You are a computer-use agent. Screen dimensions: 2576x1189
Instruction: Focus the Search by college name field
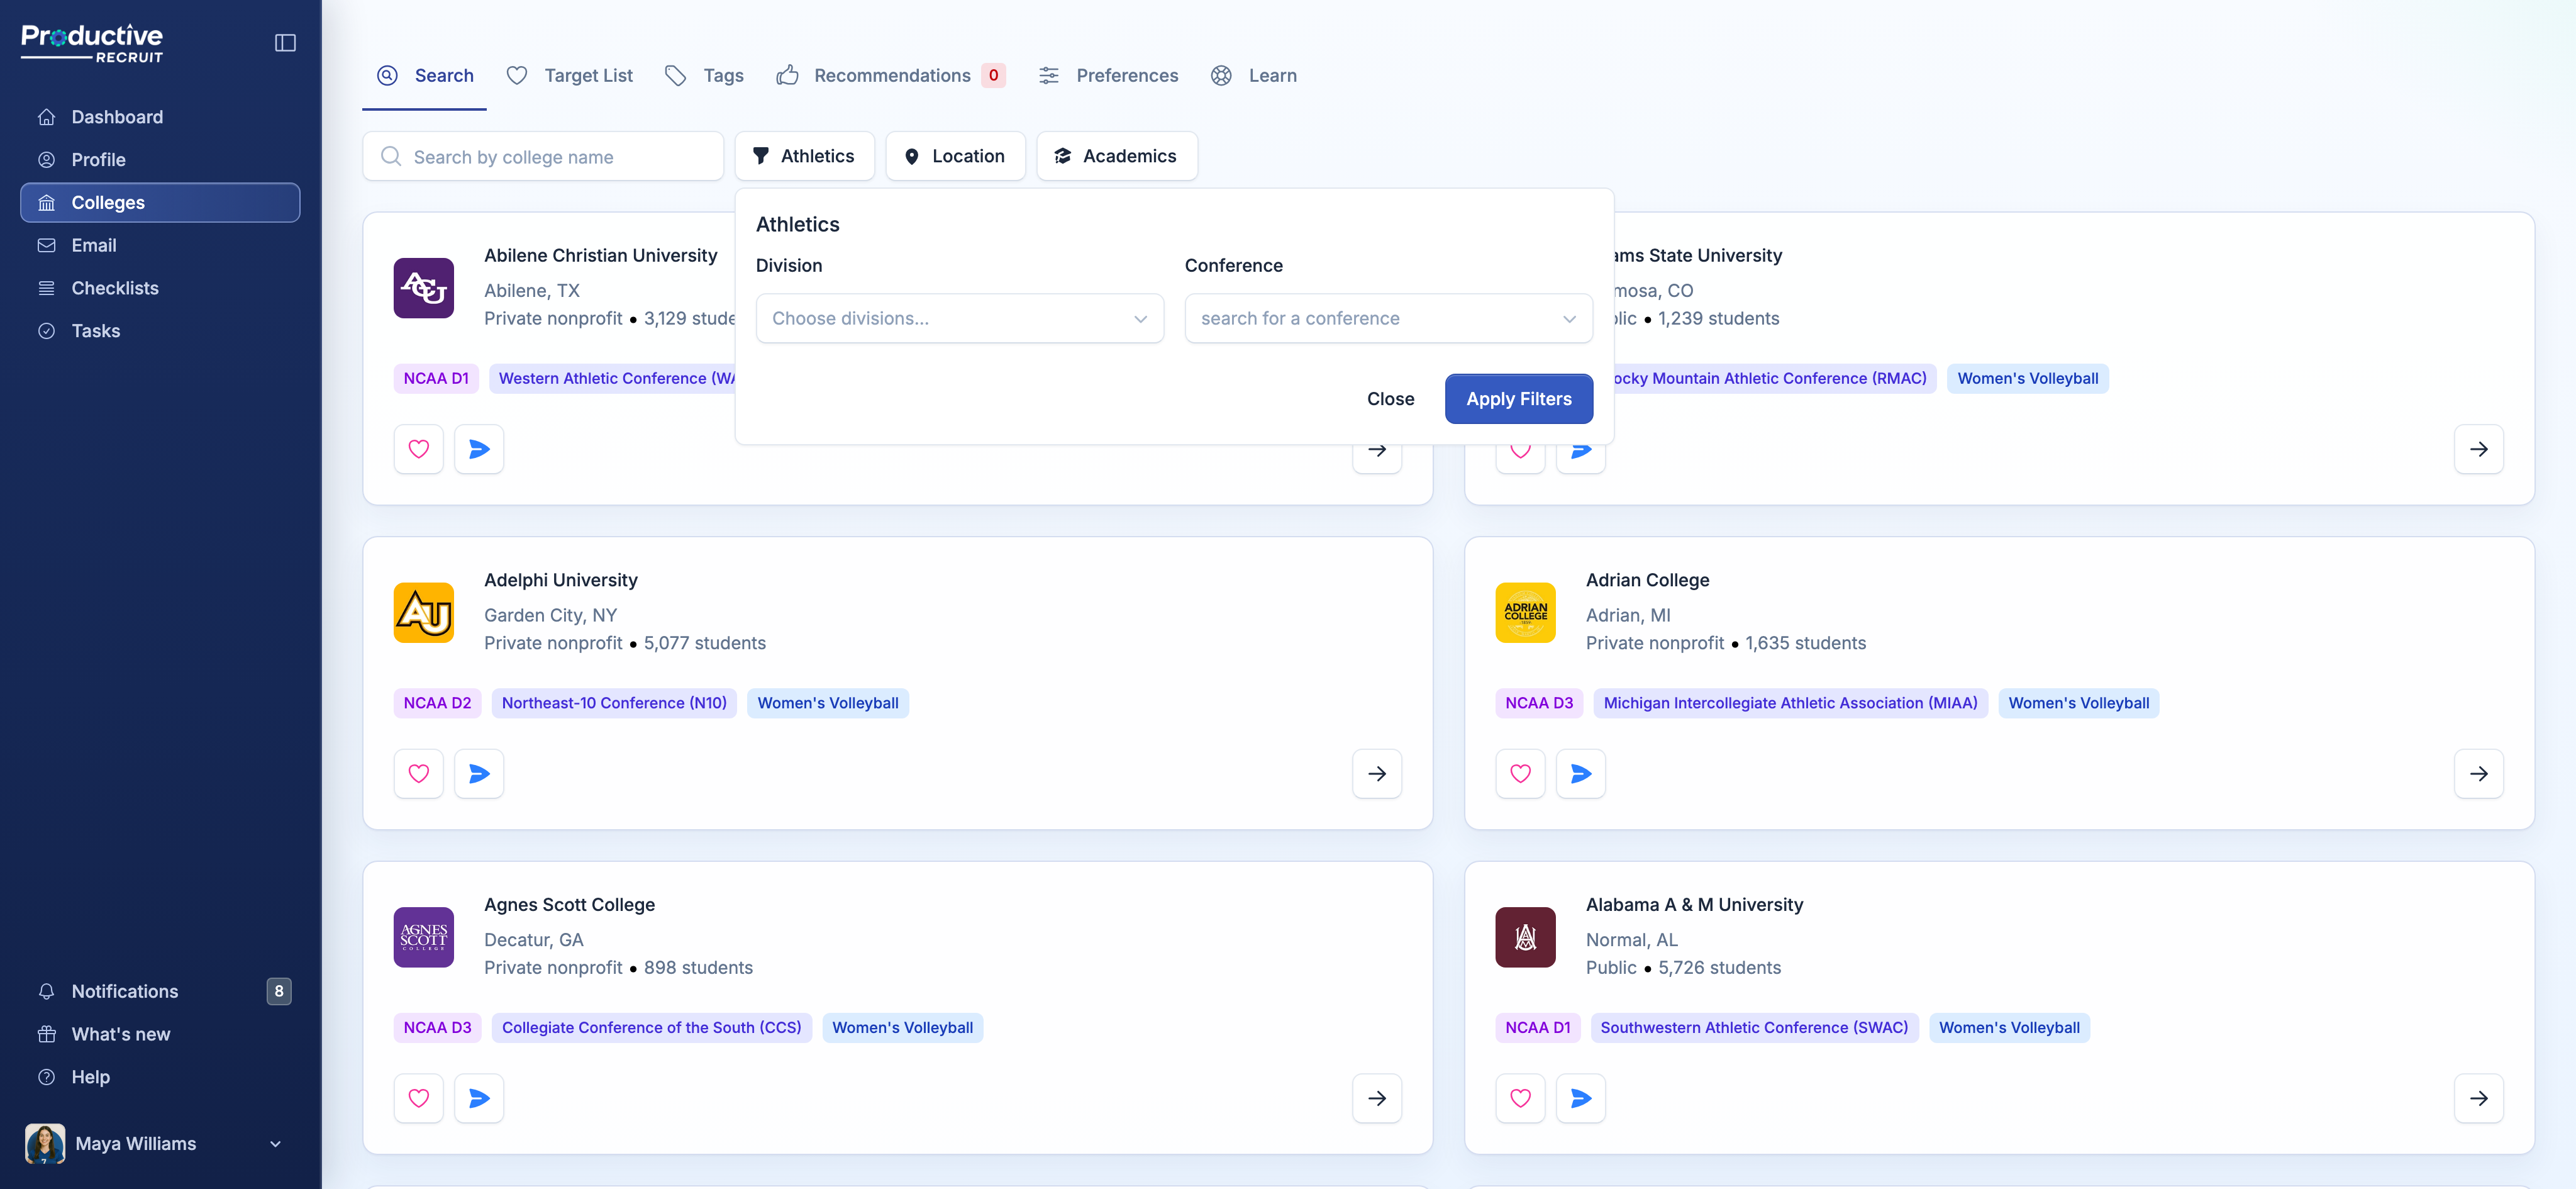click(x=543, y=156)
